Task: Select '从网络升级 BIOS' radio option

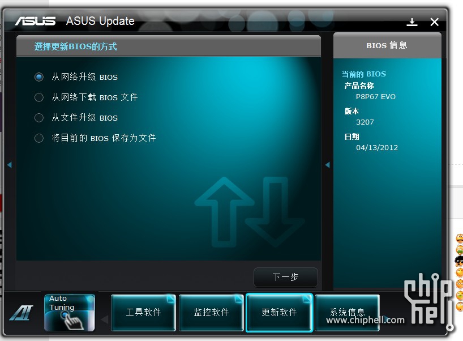Action: [x=39, y=77]
